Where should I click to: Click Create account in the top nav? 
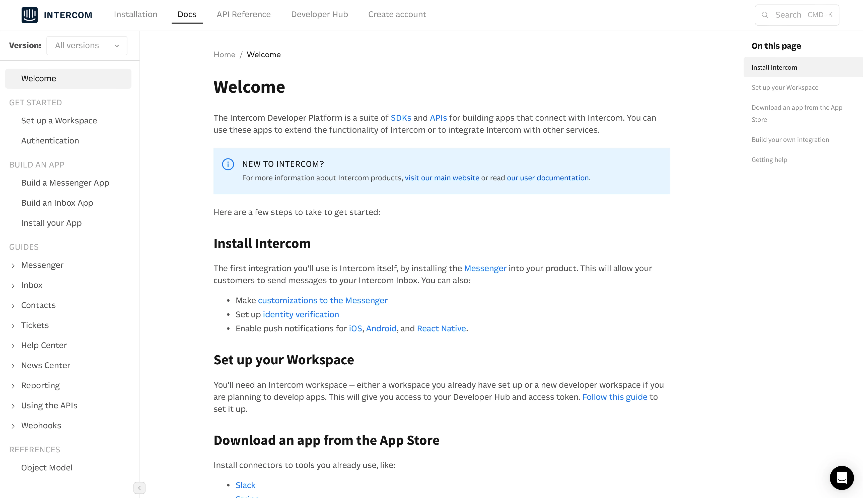(x=397, y=14)
